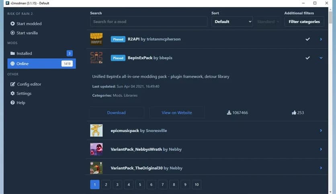Click the VariantPack_TheOriginal30 thumbnail

96,168
